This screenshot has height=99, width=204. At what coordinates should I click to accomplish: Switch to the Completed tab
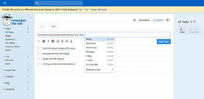pos(158,20)
